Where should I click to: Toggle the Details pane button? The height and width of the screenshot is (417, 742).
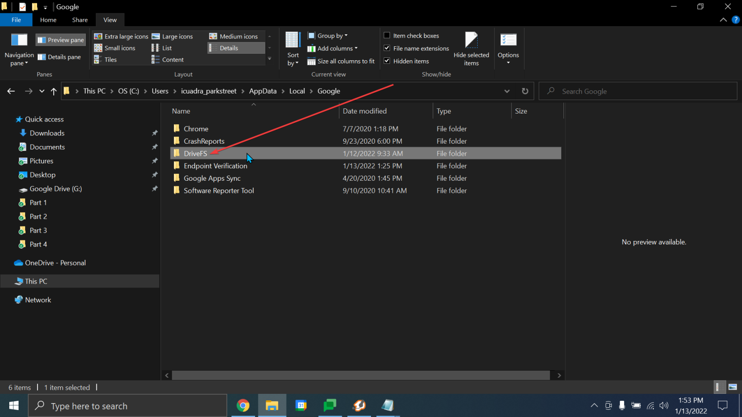(x=59, y=57)
